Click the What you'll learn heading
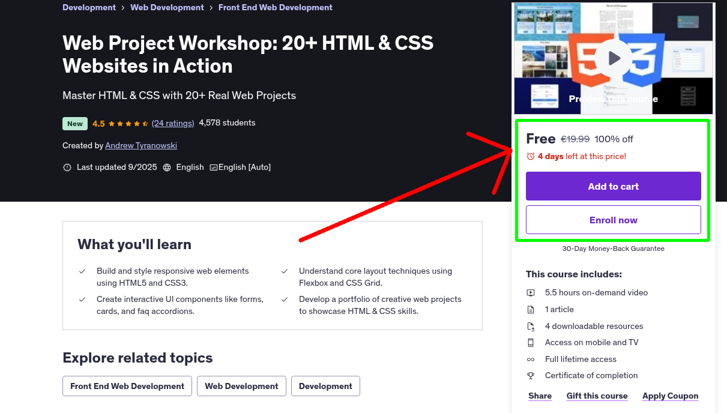The width and height of the screenshot is (727, 413). [x=134, y=244]
